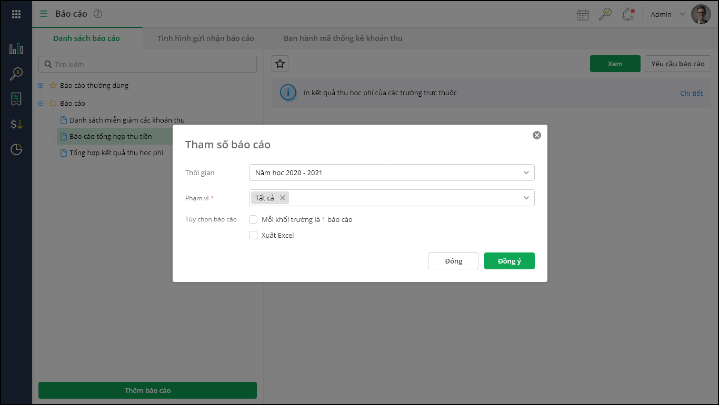Click the dollar-arrow collection sidebar icon
719x405 pixels.
tap(16, 124)
